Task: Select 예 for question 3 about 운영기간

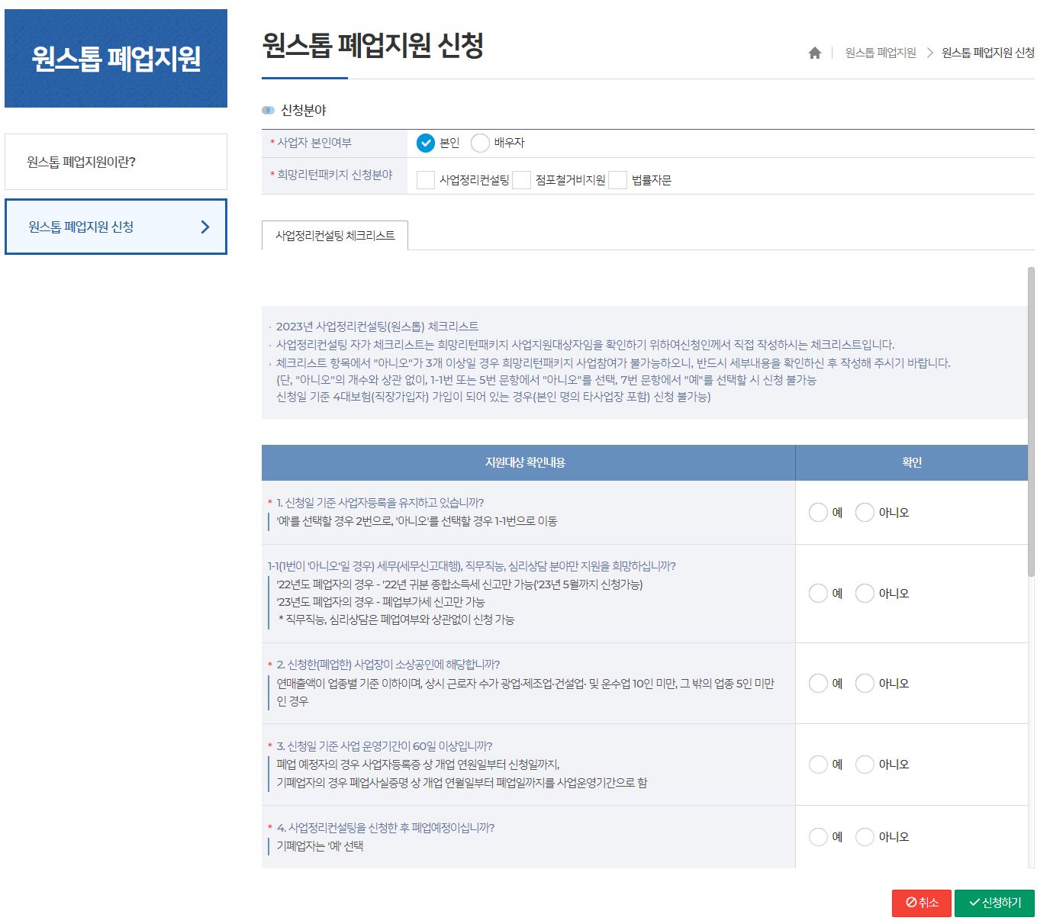Action: (819, 765)
